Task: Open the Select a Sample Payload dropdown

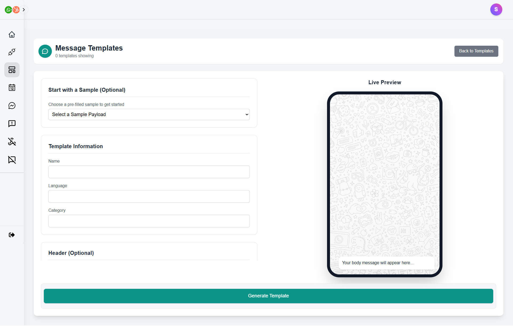Action: tap(149, 114)
